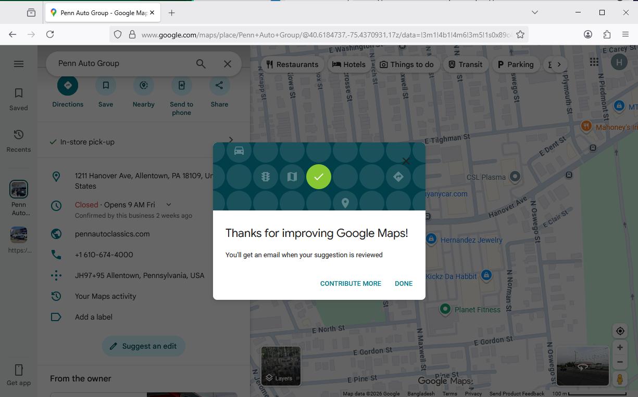Open the Street View preview thumbnail
The height and width of the screenshot is (397, 638).
pyautogui.click(x=583, y=366)
